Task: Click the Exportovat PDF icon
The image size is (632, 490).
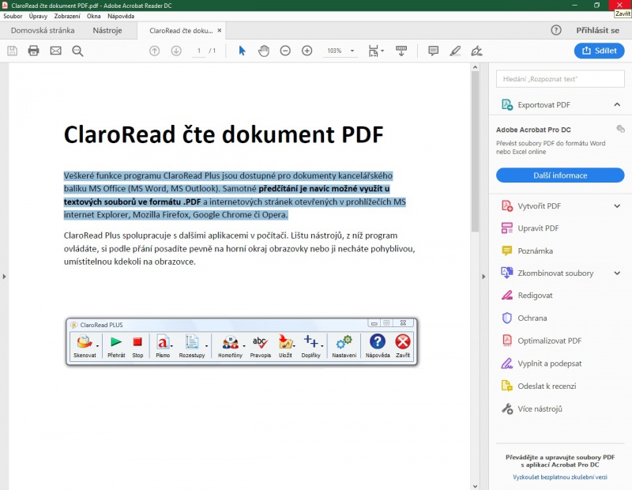Action: [x=506, y=105]
